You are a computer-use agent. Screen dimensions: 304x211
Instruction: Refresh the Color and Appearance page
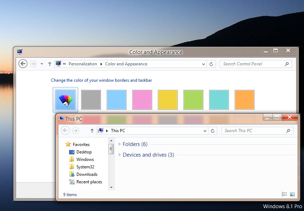(211, 64)
